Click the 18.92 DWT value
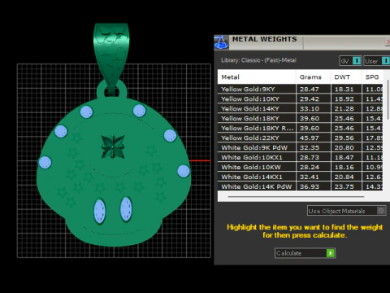This screenshot has height=293, width=390. coord(344,99)
